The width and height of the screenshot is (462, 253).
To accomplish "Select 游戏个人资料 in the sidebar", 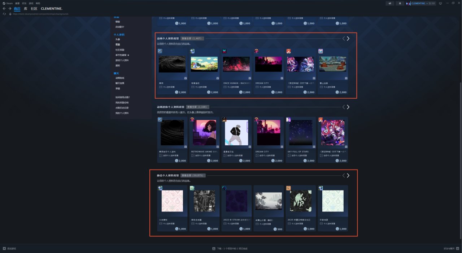I will (122, 60).
